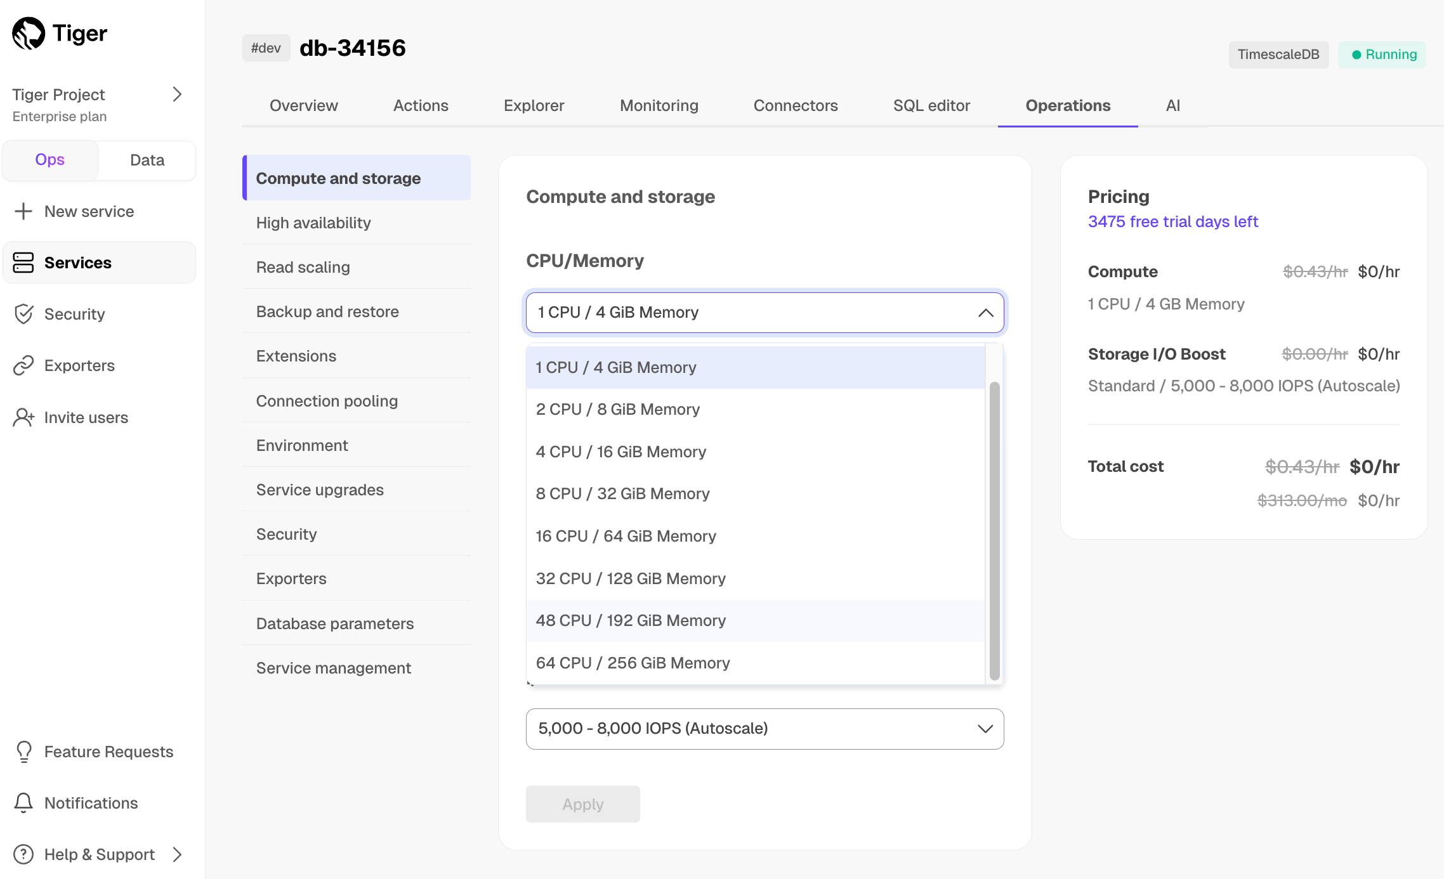The width and height of the screenshot is (1444, 879).
Task: Click the Exporters link icon
Action: [23, 365]
